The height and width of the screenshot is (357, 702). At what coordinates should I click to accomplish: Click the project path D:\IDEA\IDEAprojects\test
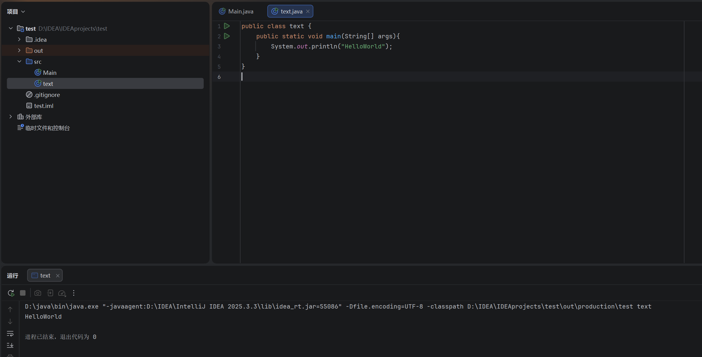pos(73,29)
